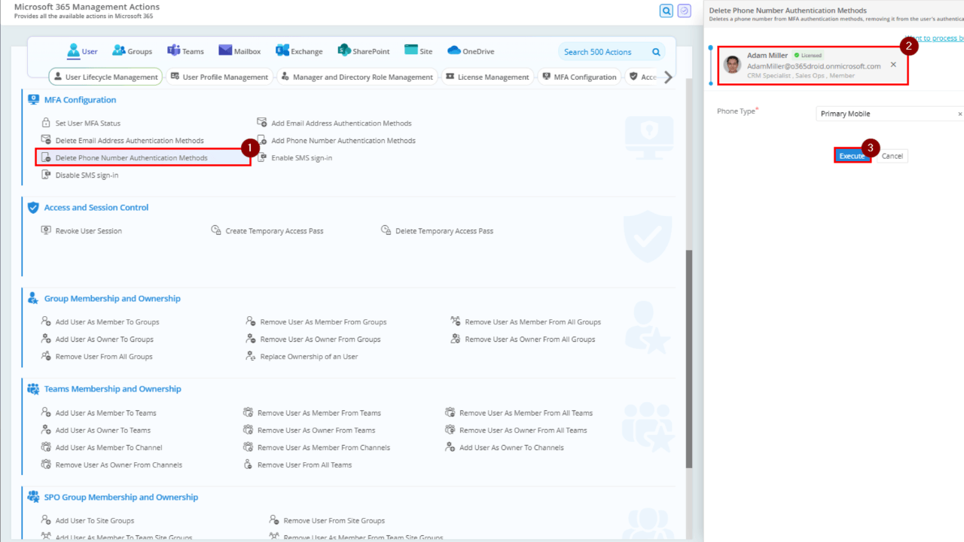Click Remove User As Owner From All Groups
Screen dimensions: 964x542
click(523, 340)
